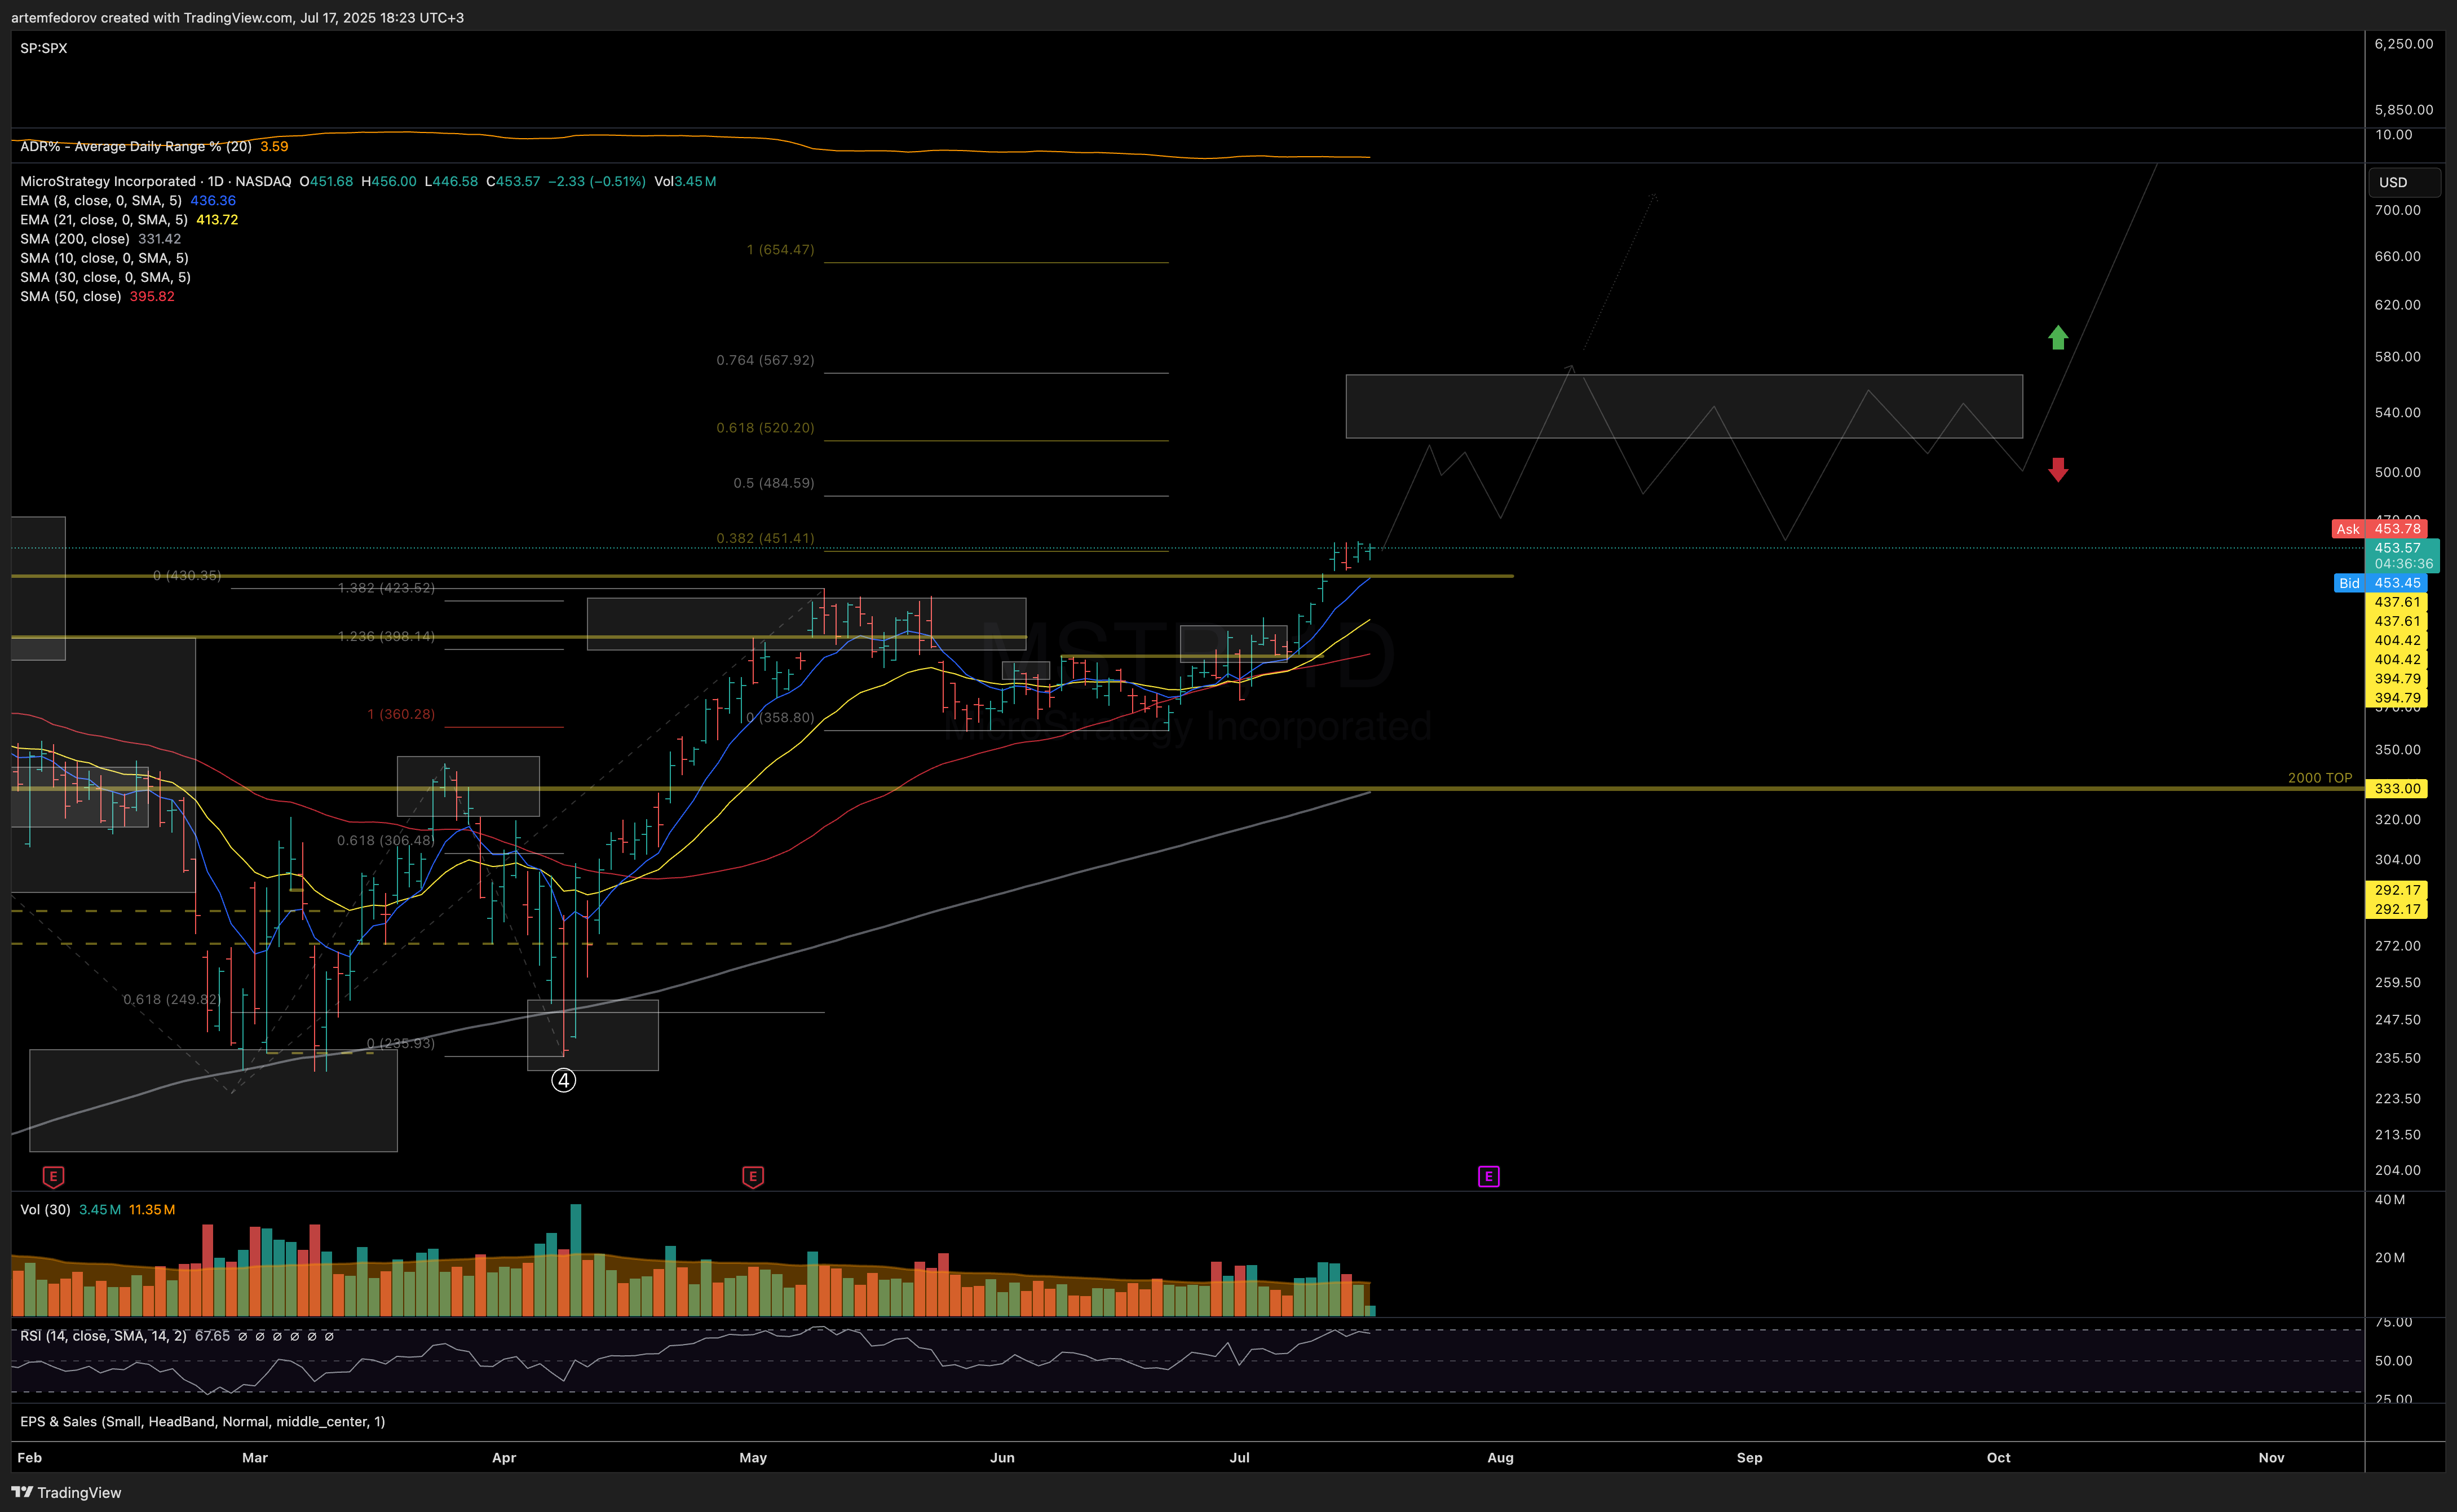Click the red E earnings marker near May

753,1177
